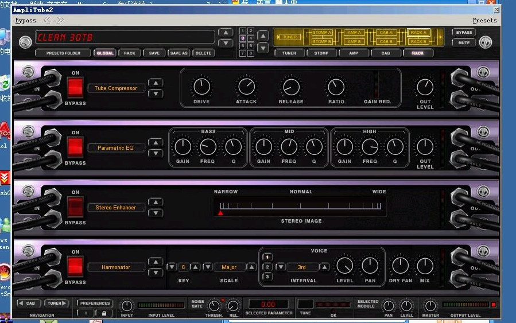Image resolution: width=516 pixels, height=323 pixels.
Task: Click the Tube Compressor RATIO knob
Action: (x=336, y=87)
